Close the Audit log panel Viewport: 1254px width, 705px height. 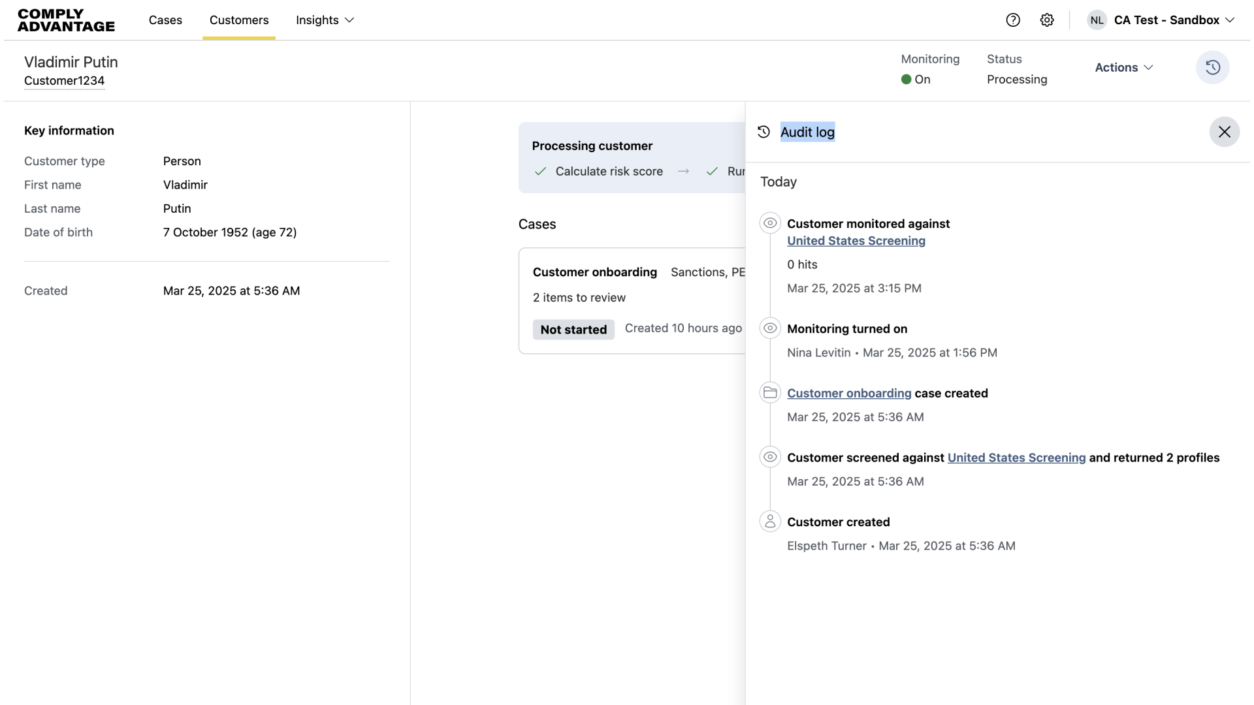coord(1224,132)
